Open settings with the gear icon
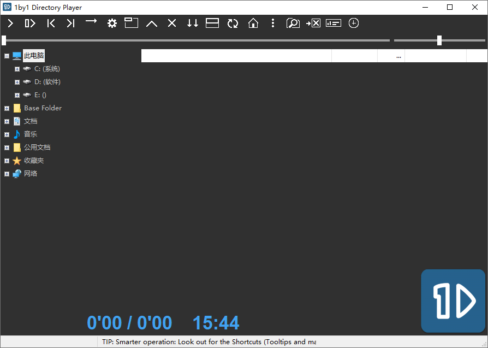The height and width of the screenshot is (348, 488). (112, 23)
